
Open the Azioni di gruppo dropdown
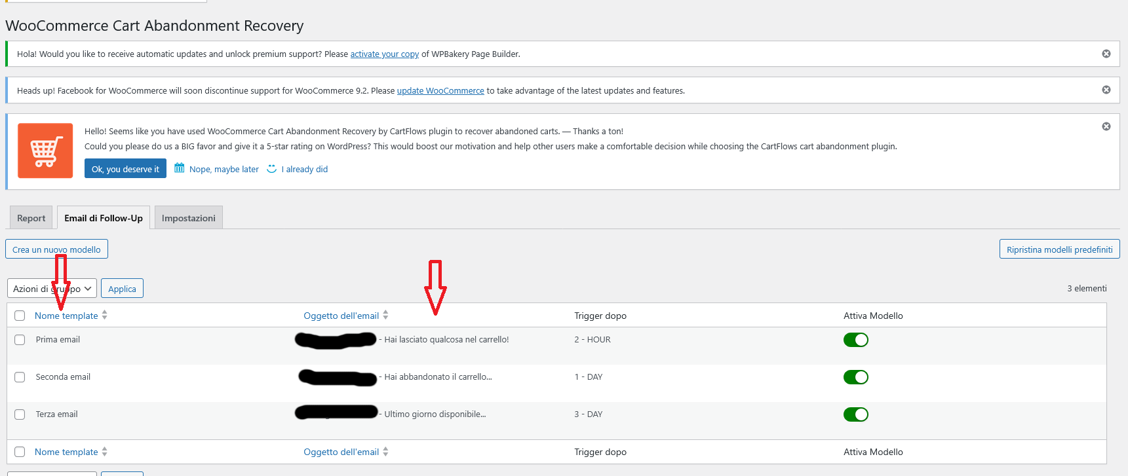point(52,289)
